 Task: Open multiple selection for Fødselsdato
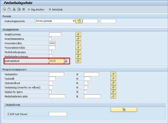[x=113, y=74]
